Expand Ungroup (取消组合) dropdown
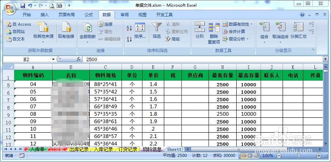The image size is (331, 162). tap(281, 42)
